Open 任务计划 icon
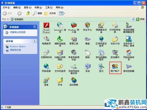The height and width of the screenshot is (110, 147). click(x=115, y=40)
